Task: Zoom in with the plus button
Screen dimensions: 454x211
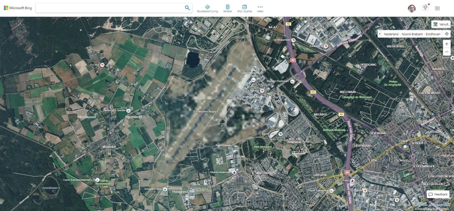Action: 447,44
